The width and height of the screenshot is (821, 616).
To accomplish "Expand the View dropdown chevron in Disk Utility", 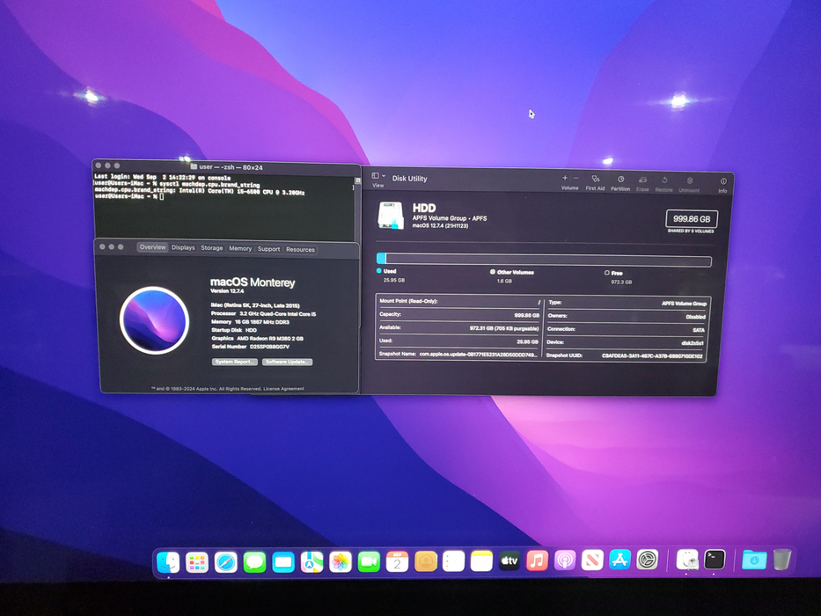I will [384, 176].
